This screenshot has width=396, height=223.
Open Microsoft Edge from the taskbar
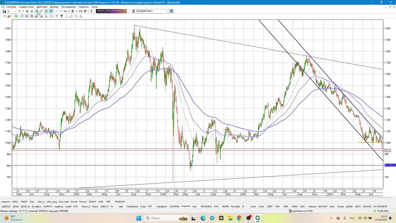[203, 218]
